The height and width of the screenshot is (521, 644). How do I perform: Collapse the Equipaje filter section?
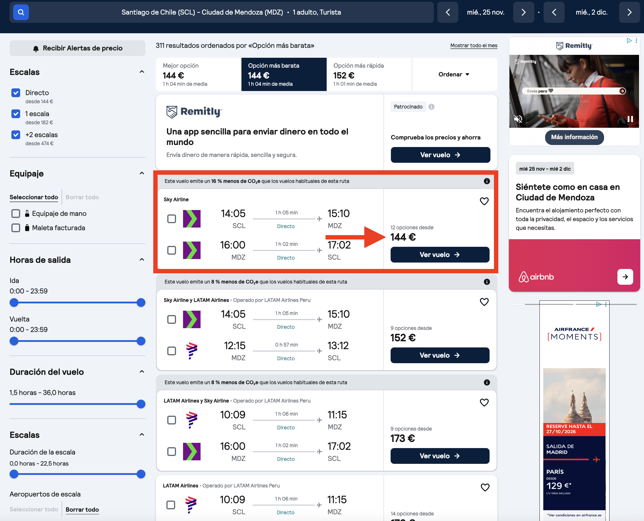pyautogui.click(x=142, y=173)
